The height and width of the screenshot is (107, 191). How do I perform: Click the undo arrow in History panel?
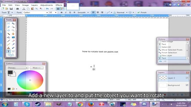(x=161, y=61)
